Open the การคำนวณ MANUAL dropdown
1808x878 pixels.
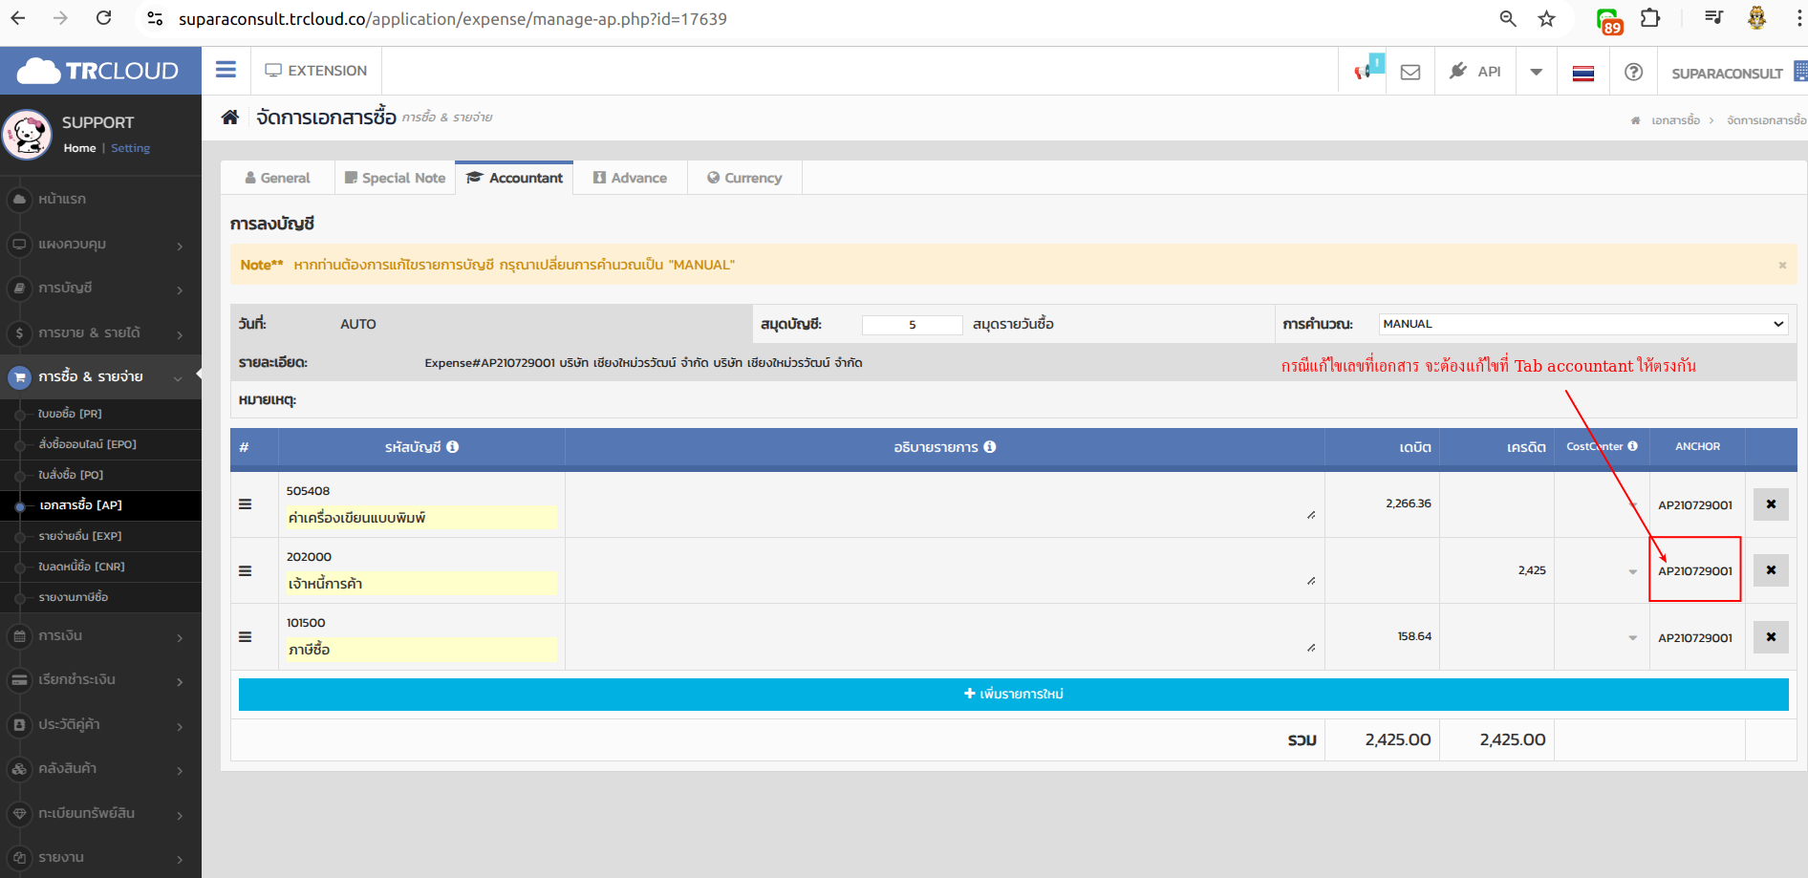(x=1583, y=324)
